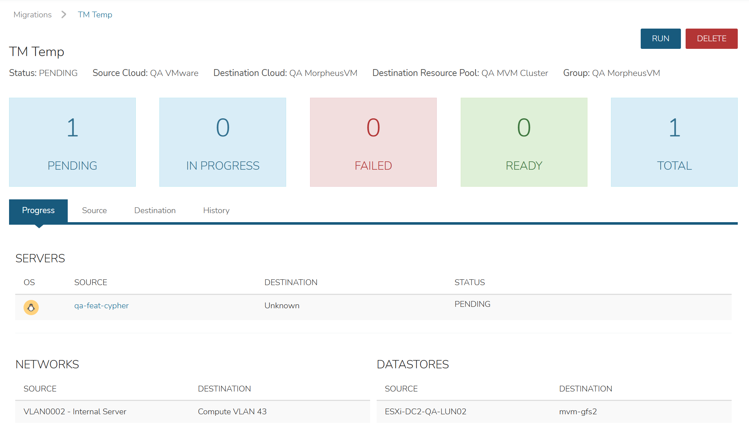Click ESXi-DC2-QA-LUN02 datastore cell

[x=426, y=412]
